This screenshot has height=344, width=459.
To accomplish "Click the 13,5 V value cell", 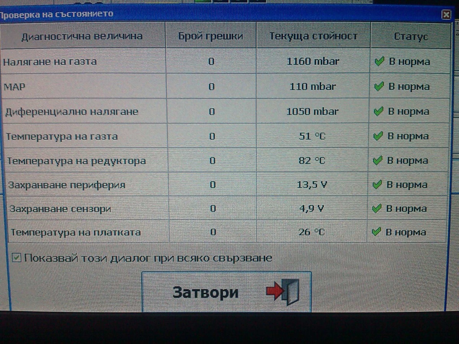I will 312,185.
